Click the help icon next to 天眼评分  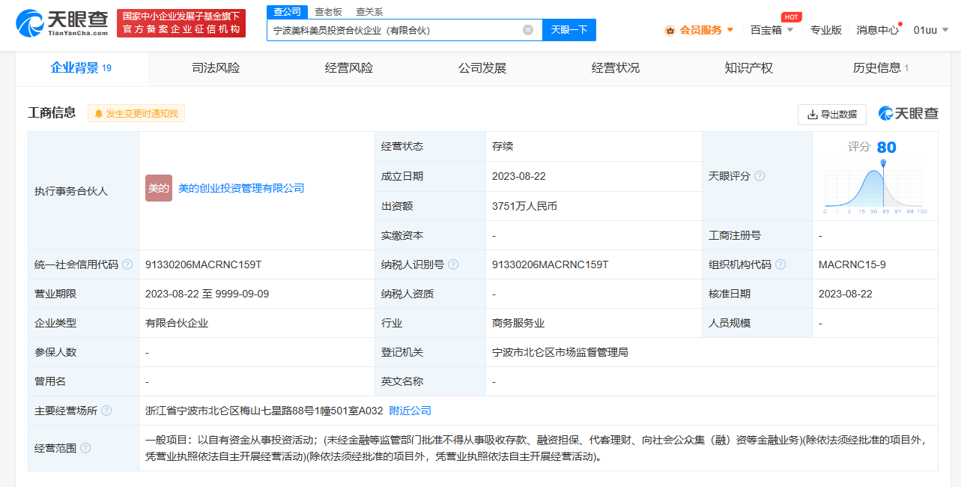point(760,176)
